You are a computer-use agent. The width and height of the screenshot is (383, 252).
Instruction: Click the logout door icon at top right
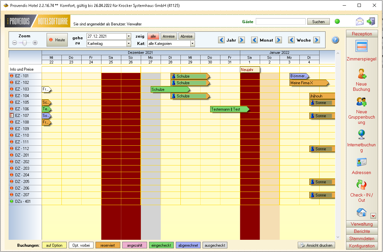coord(371,21)
